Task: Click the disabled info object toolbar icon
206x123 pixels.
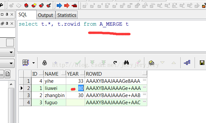Action: click(138, 6)
